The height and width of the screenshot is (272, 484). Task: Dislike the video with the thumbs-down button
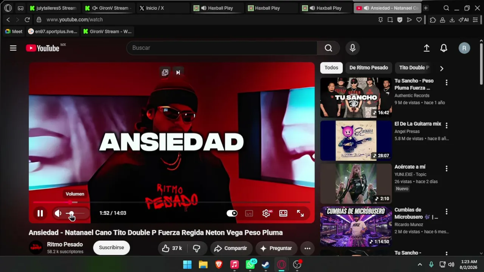[197, 248]
